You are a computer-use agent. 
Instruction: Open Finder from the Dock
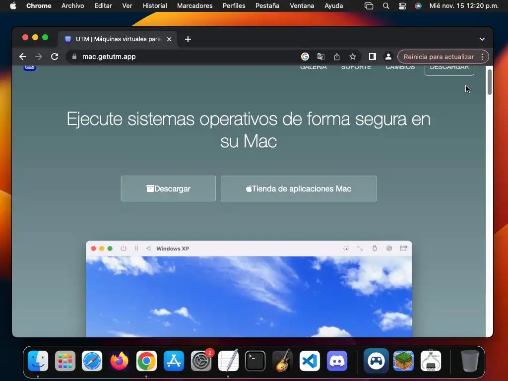(x=38, y=361)
